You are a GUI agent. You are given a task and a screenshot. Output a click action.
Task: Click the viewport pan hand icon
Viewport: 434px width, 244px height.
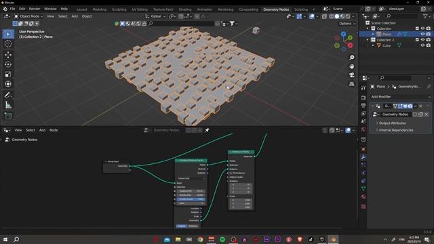[351, 66]
